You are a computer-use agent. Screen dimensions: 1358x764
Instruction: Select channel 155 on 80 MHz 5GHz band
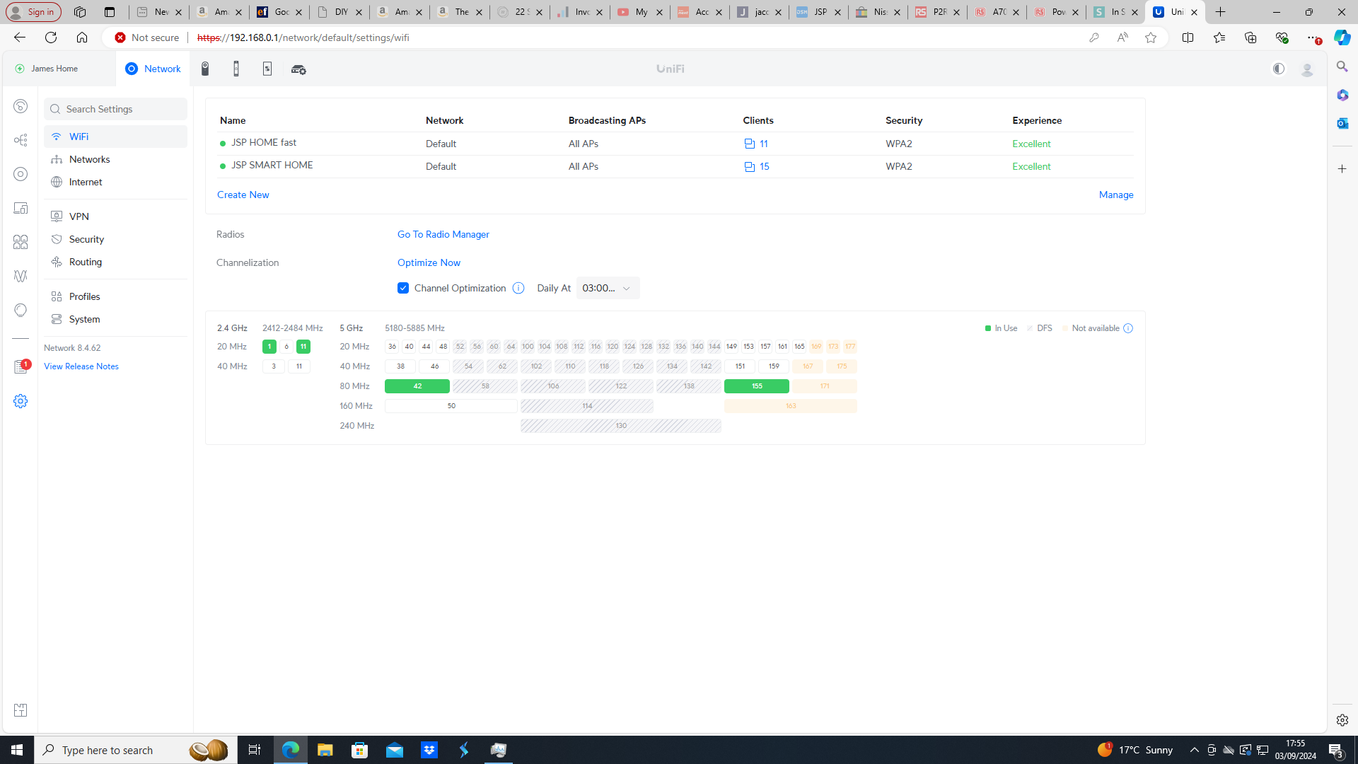(756, 386)
